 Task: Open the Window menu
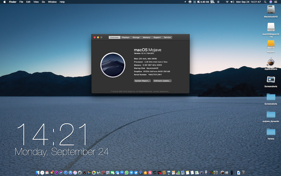pos(52,2)
